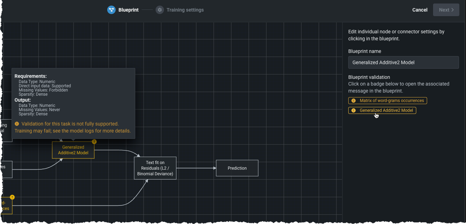Click warning icon on Generalized Additive2 Model node

94,142
